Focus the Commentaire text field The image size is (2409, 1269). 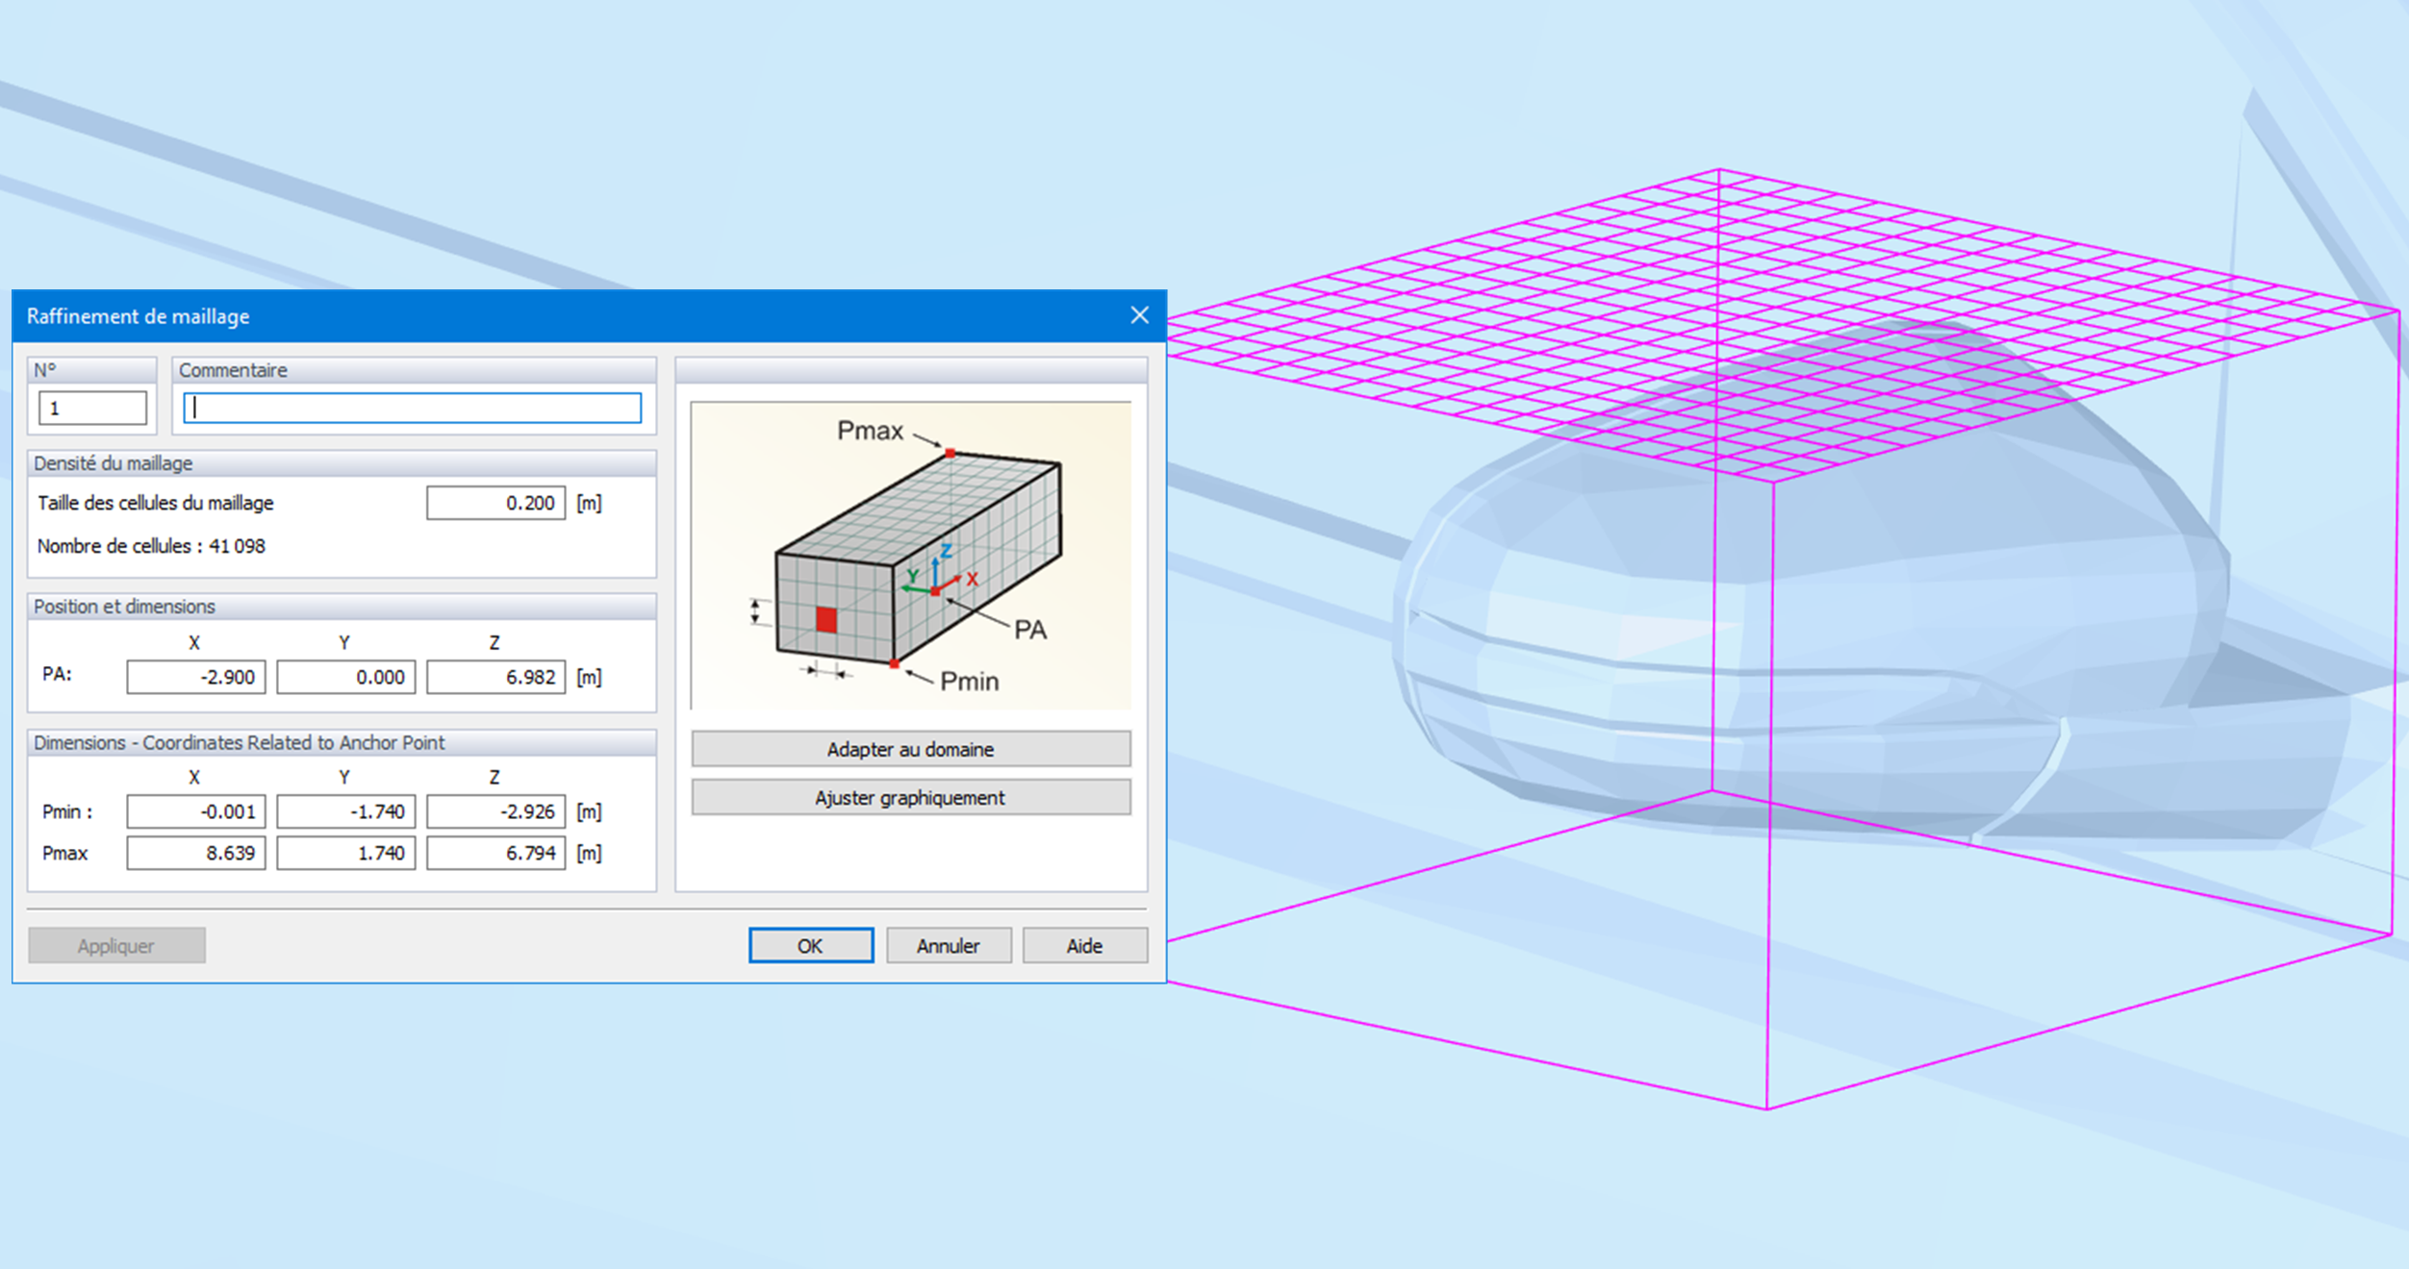pos(412,408)
